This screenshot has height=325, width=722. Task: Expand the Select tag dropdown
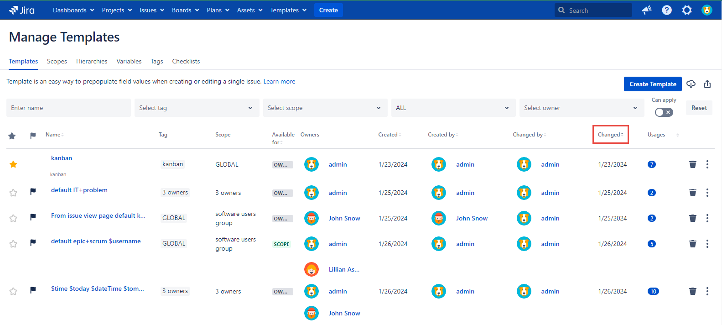pos(197,108)
